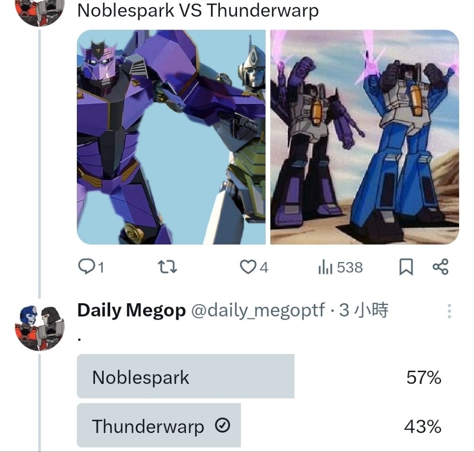Viewport: 474px width, 452px height.
Task: Open the reply comment icon
Action: click(x=86, y=266)
